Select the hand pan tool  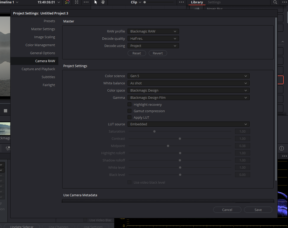pyautogui.click(x=103, y=2)
